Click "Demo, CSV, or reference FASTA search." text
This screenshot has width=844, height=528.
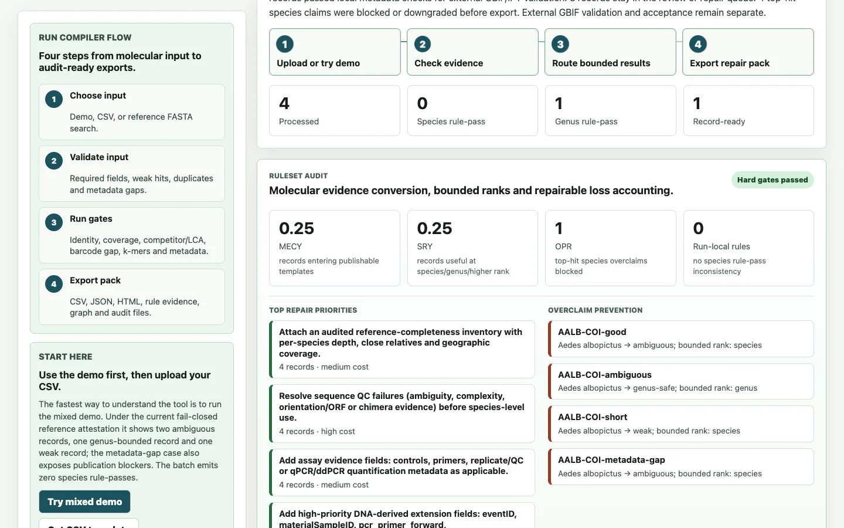pyautogui.click(x=131, y=123)
